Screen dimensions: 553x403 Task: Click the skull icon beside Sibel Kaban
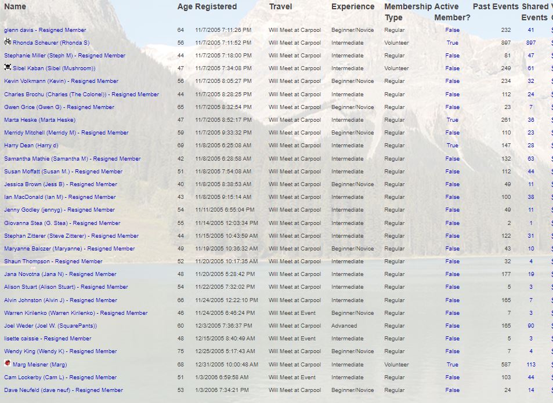pos(8,67)
